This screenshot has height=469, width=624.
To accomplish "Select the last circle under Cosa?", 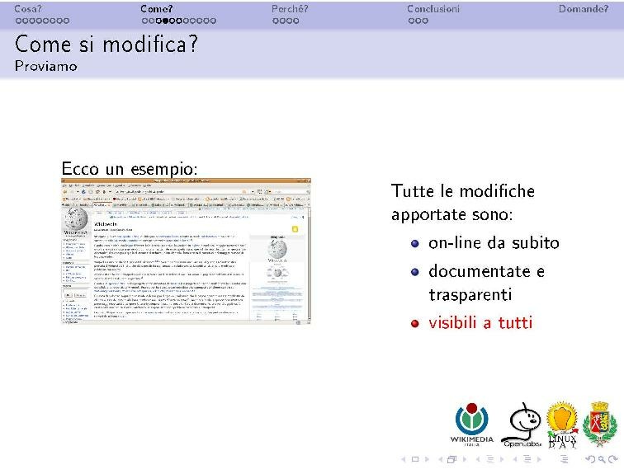I will [x=66, y=21].
